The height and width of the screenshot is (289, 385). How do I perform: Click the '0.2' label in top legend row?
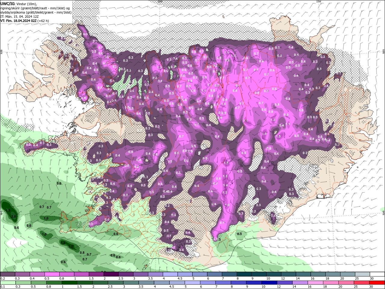click(3, 278)
